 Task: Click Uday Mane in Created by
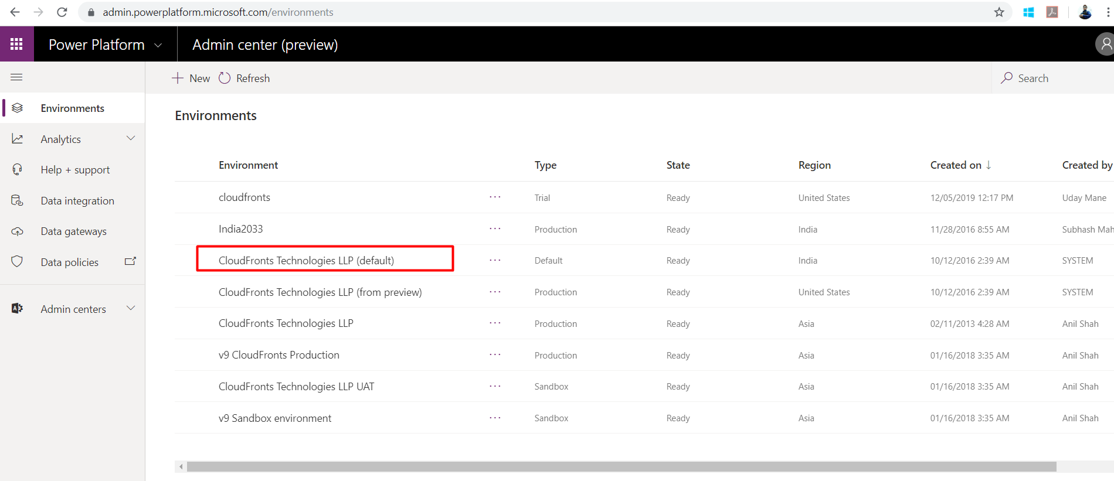(1084, 198)
